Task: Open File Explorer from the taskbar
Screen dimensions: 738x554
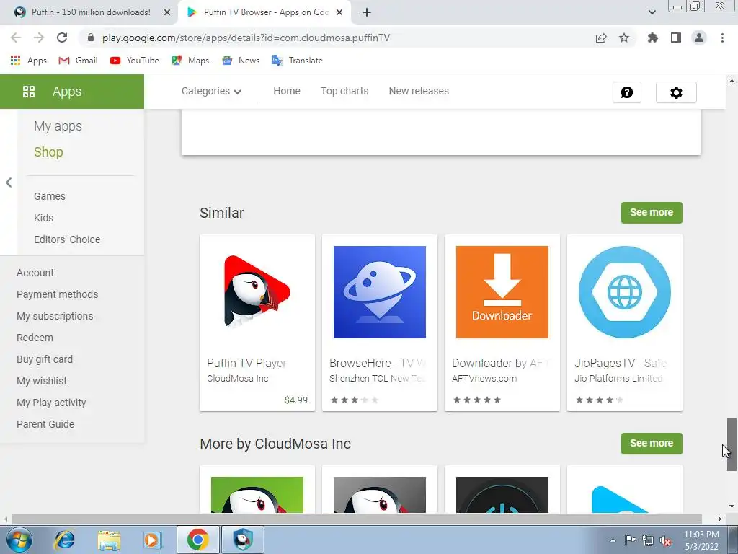Action: pos(109,540)
